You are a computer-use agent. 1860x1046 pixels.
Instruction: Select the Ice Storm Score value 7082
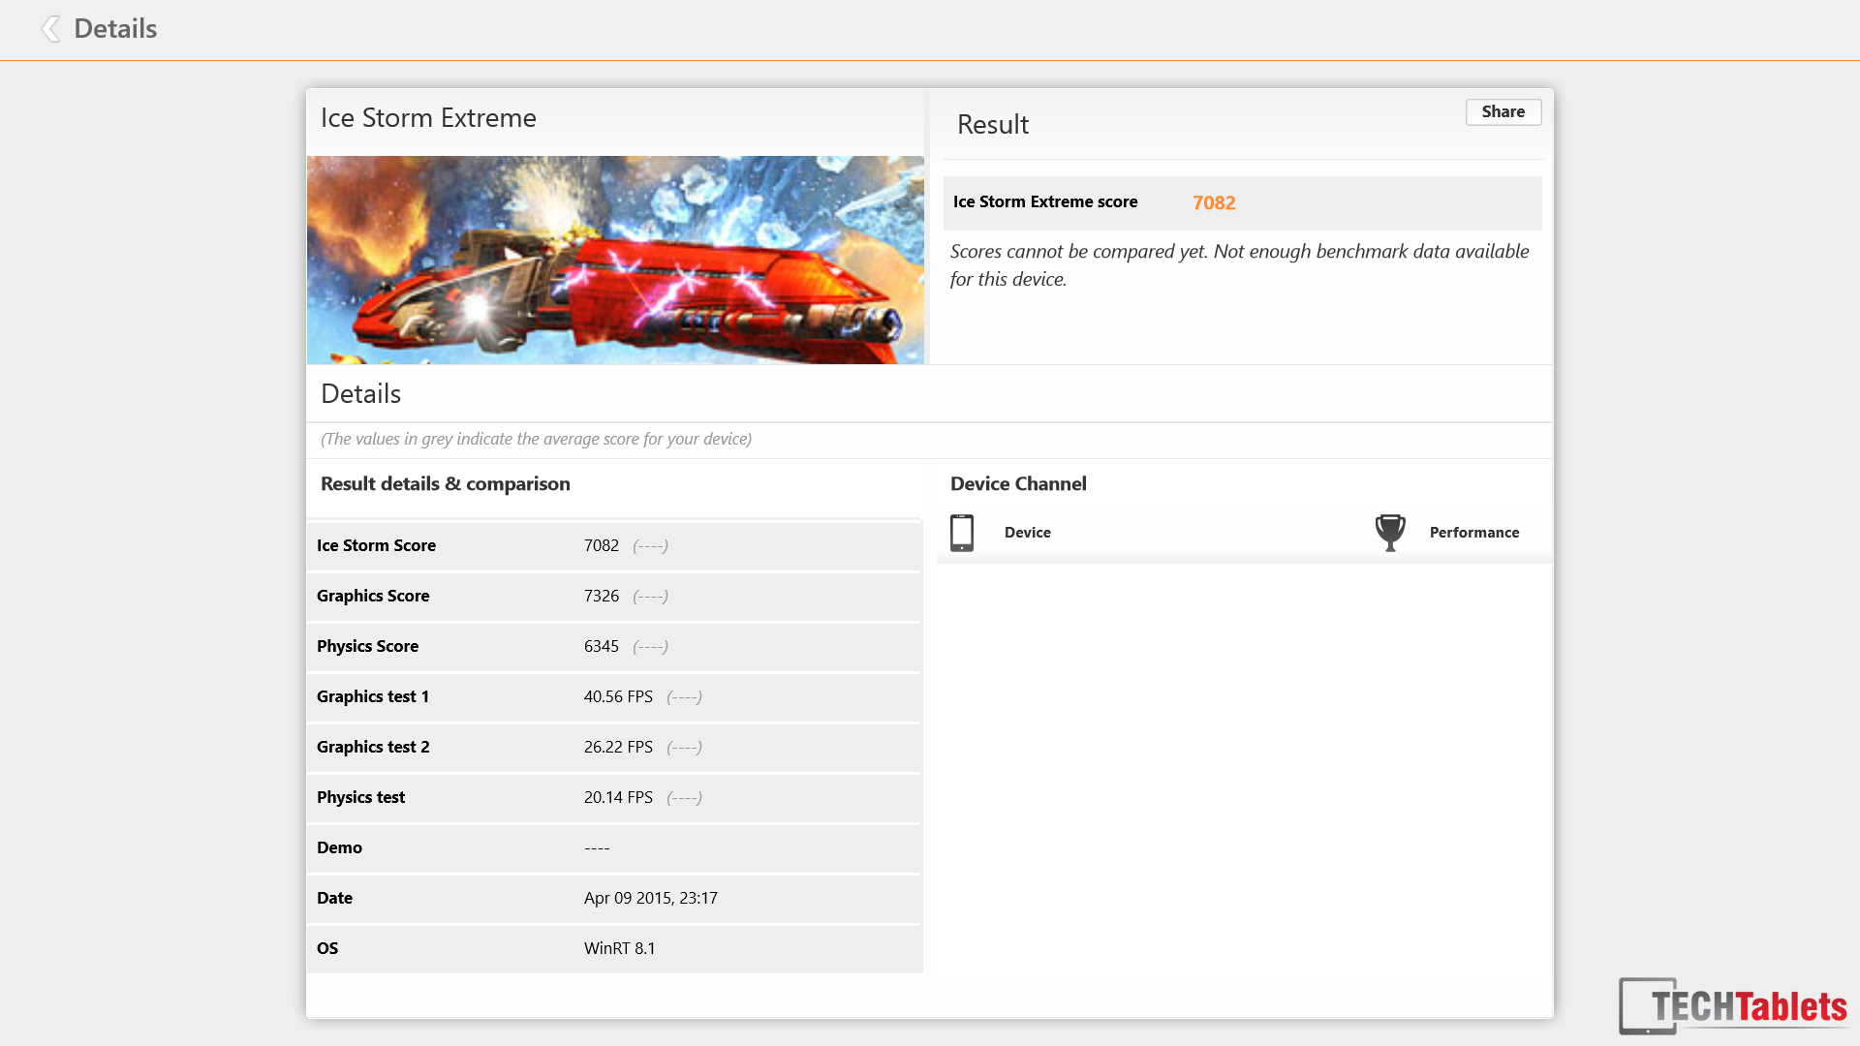[x=602, y=545]
